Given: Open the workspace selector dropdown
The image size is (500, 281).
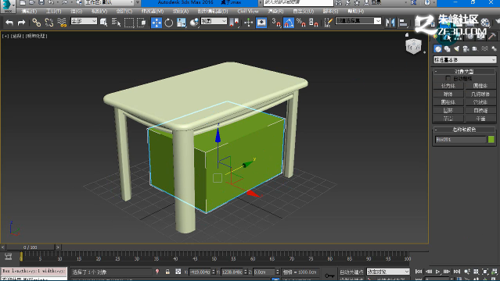Looking at the screenshot, I should tap(109, 3).
